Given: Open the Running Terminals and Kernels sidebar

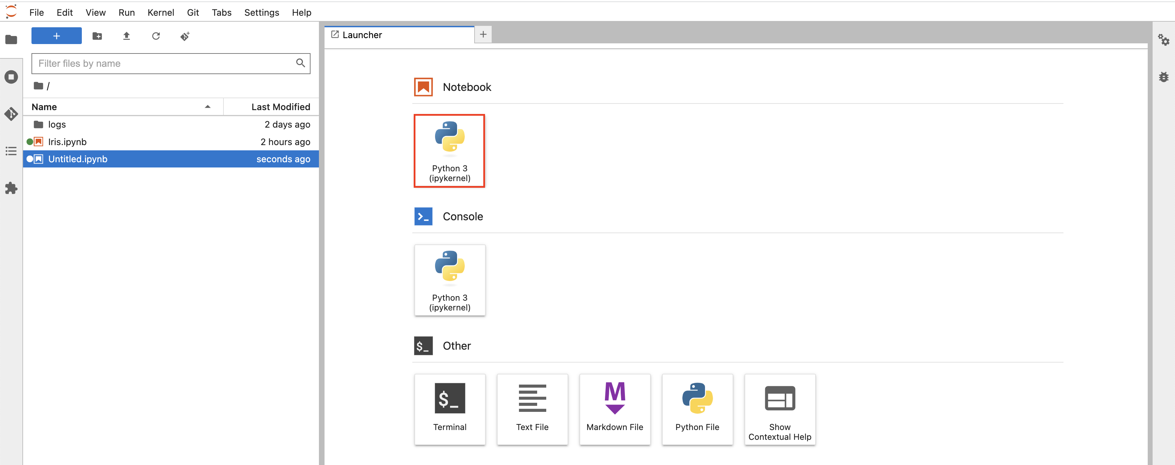Looking at the screenshot, I should (x=11, y=77).
